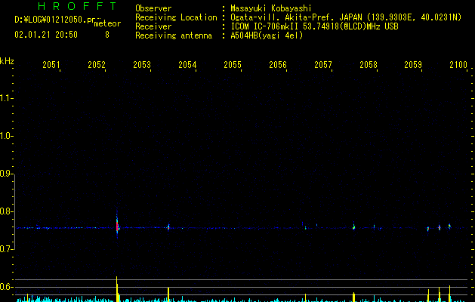Click the 2100 time axis marker
The image size is (475, 302).
(x=458, y=65)
